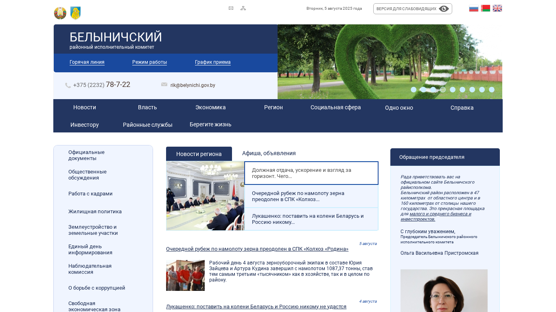Click the БЕЛЫНИЧСКИЙ site title

click(116, 37)
